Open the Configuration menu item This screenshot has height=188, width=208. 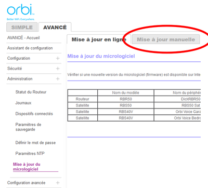click(x=19, y=58)
